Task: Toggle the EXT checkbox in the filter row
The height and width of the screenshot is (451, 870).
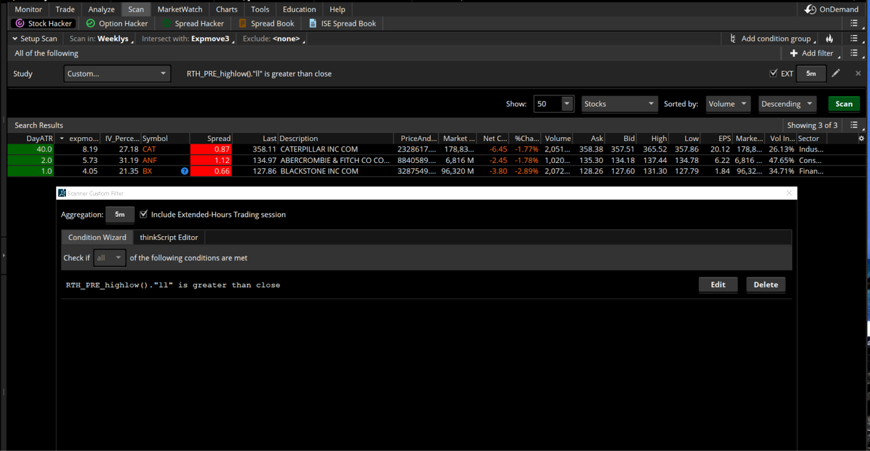Action: click(773, 73)
